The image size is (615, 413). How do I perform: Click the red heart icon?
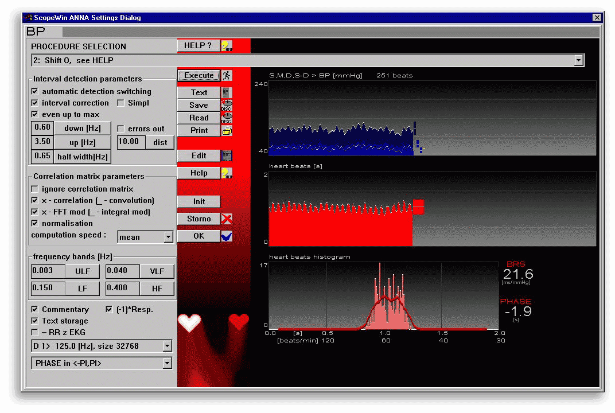coord(239,322)
